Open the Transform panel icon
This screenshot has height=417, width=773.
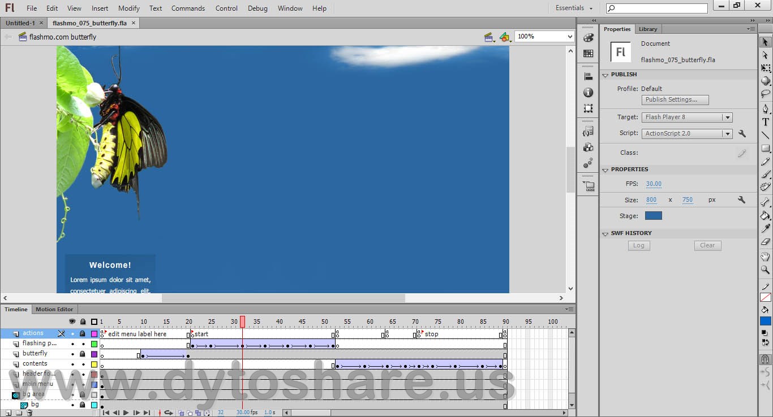pyautogui.click(x=589, y=108)
